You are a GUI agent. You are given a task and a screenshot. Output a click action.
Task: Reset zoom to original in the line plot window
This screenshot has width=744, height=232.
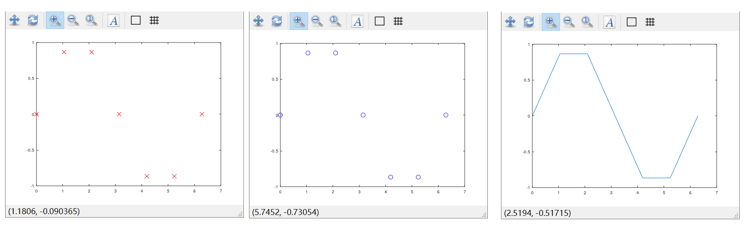pos(587,22)
